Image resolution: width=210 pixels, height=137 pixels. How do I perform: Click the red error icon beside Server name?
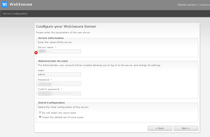point(36,53)
